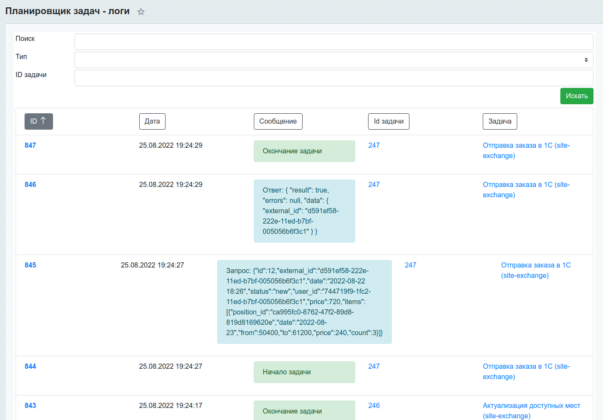
Task: Click the favorite star icon beside page title
Action: (141, 12)
